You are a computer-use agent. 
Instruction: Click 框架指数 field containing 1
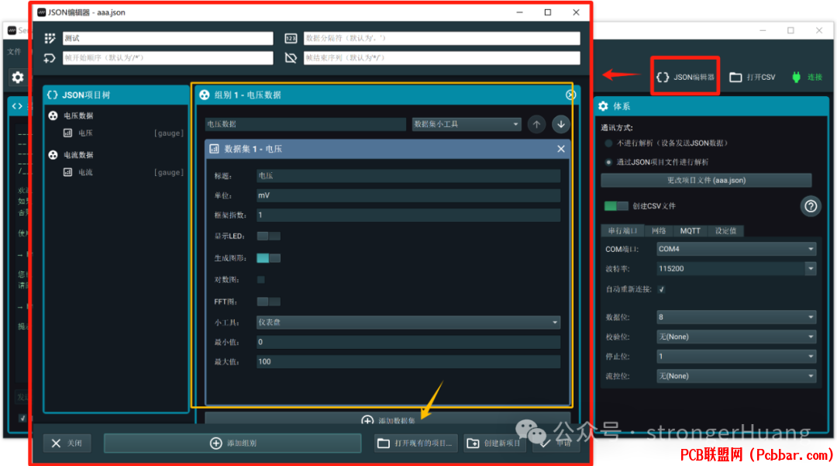click(x=408, y=215)
